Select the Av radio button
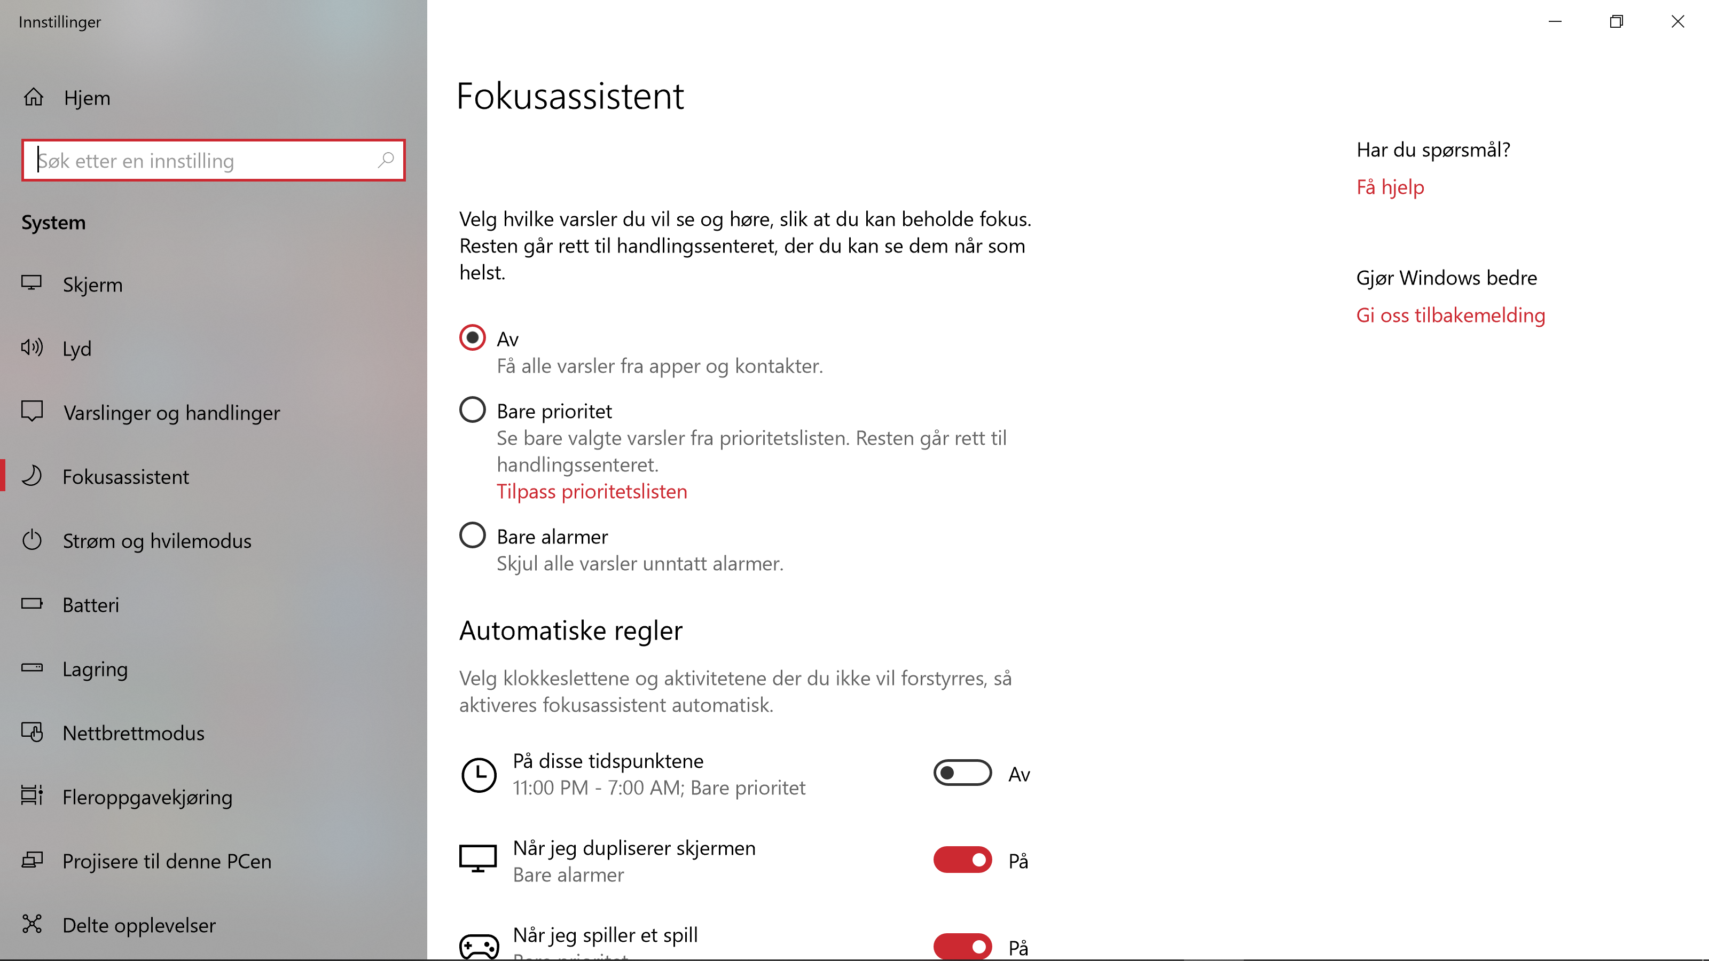Viewport: 1709px width, 961px height. pos(472,337)
